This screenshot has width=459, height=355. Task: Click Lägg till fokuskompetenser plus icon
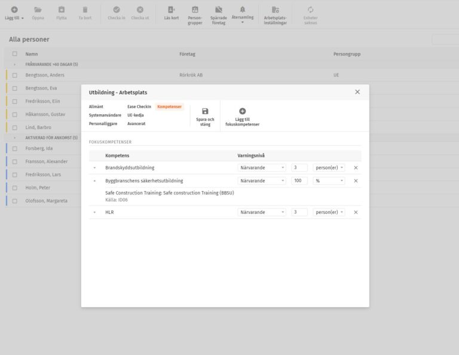click(242, 111)
